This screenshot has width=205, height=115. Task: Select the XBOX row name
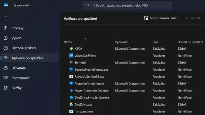click(79, 49)
